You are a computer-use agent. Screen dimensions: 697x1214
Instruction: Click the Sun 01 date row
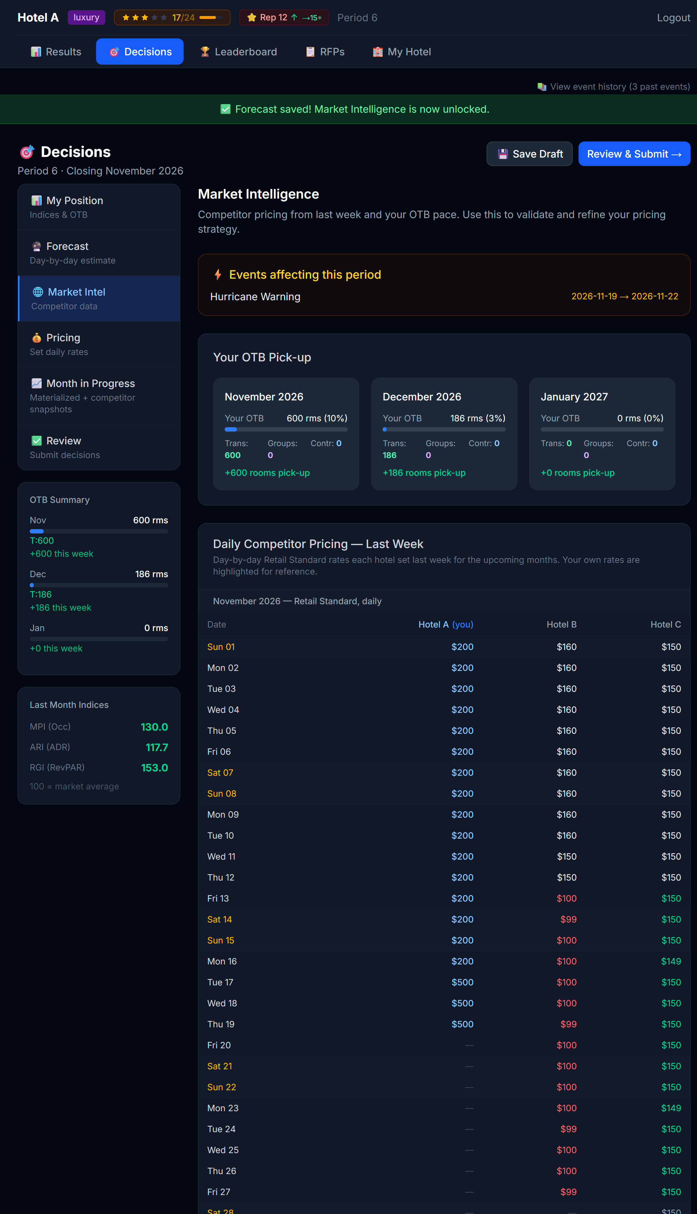click(x=444, y=647)
